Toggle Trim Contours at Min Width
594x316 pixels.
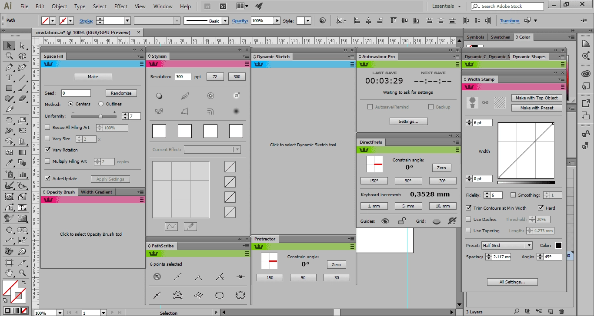pyautogui.click(x=468, y=208)
